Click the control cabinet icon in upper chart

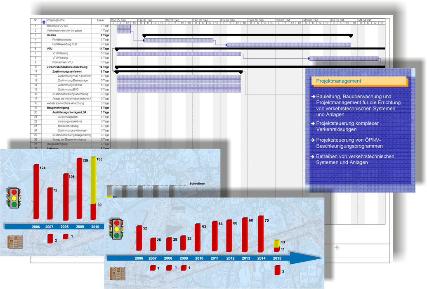click(x=15, y=242)
